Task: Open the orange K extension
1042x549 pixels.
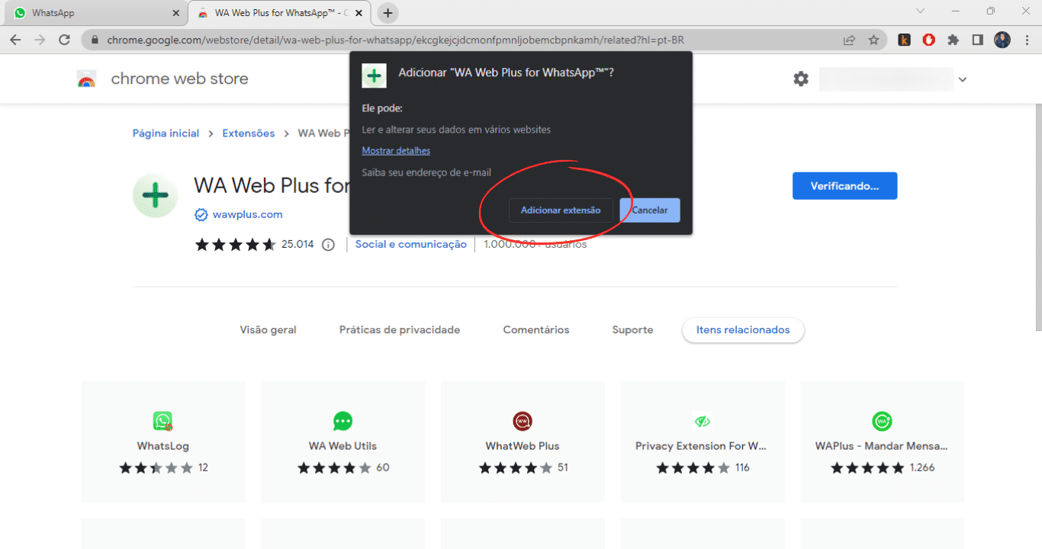Action: [x=904, y=40]
